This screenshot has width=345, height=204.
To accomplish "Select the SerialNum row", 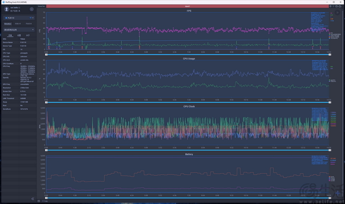I will click(19, 109).
